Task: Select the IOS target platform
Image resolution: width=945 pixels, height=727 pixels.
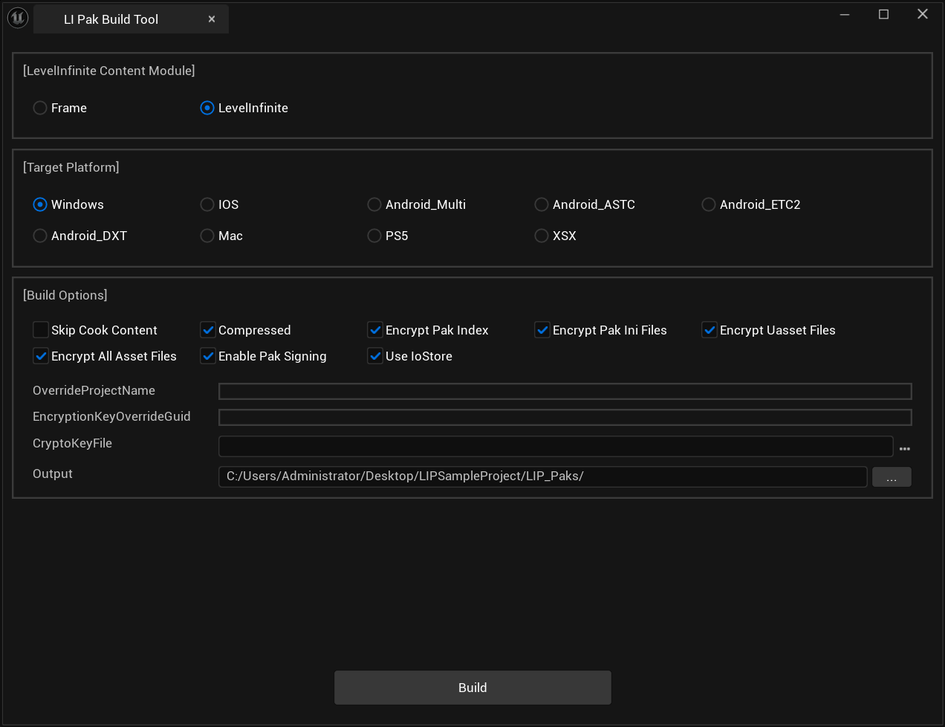Action: (x=207, y=205)
